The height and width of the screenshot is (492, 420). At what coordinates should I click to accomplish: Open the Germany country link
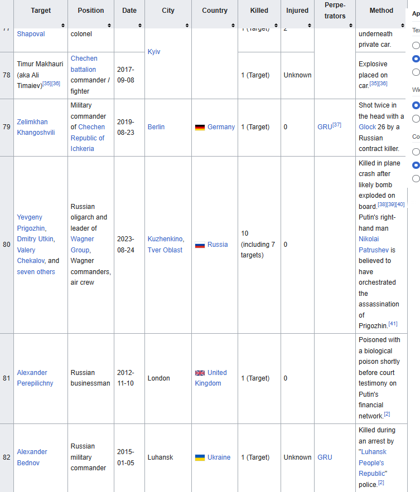[x=221, y=127]
